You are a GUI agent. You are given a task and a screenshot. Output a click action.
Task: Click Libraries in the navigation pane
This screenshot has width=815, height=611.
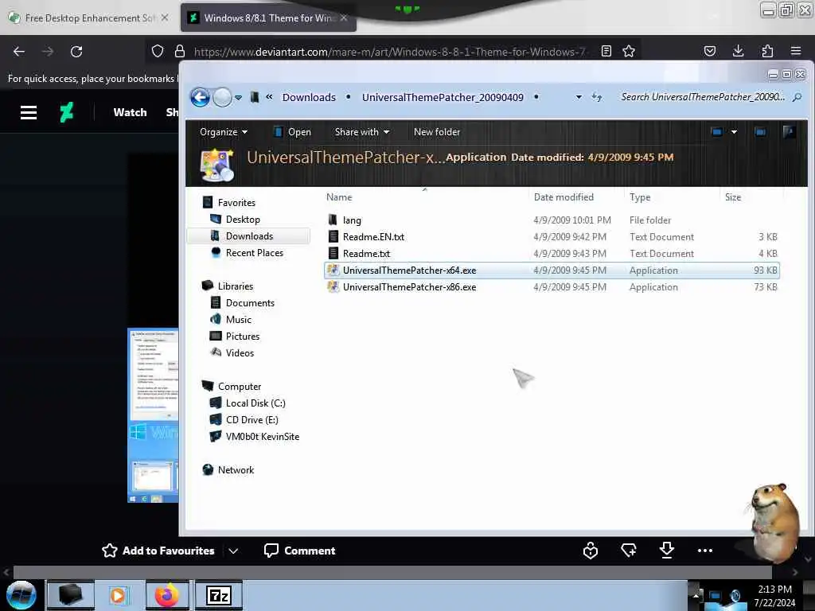pyautogui.click(x=235, y=286)
